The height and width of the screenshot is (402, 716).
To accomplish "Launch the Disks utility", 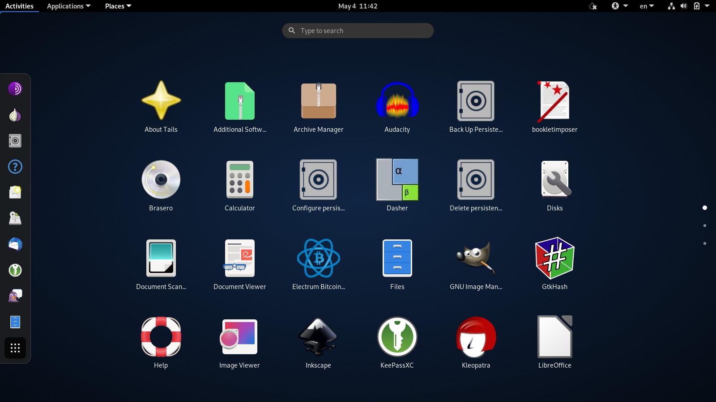I will [x=555, y=186].
